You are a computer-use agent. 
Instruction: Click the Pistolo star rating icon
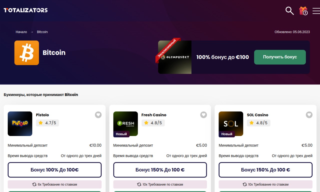coord(41,123)
